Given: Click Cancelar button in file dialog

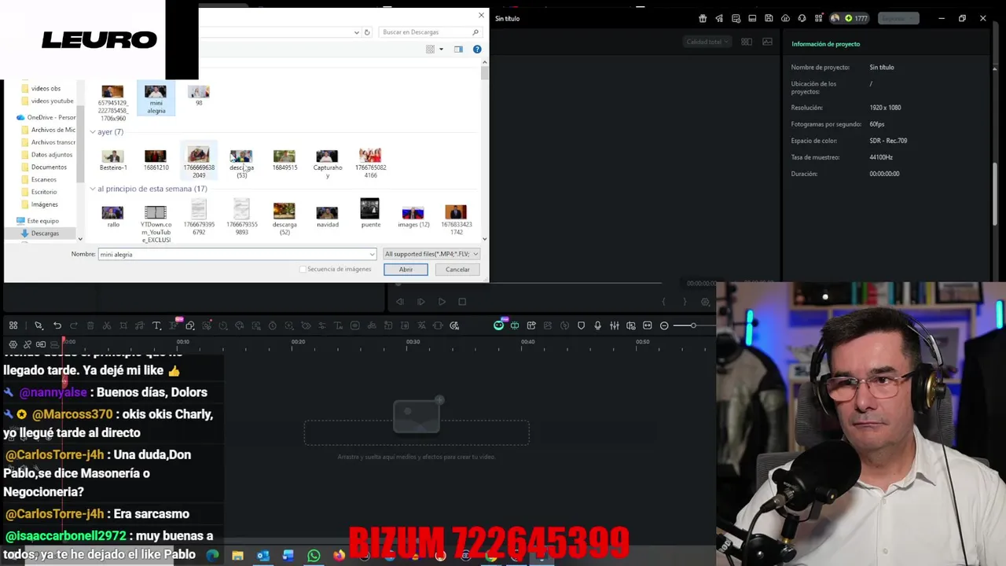Looking at the screenshot, I should click(457, 270).
